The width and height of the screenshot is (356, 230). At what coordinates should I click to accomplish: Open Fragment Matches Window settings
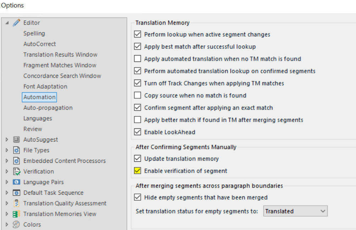tap(60, 65)
